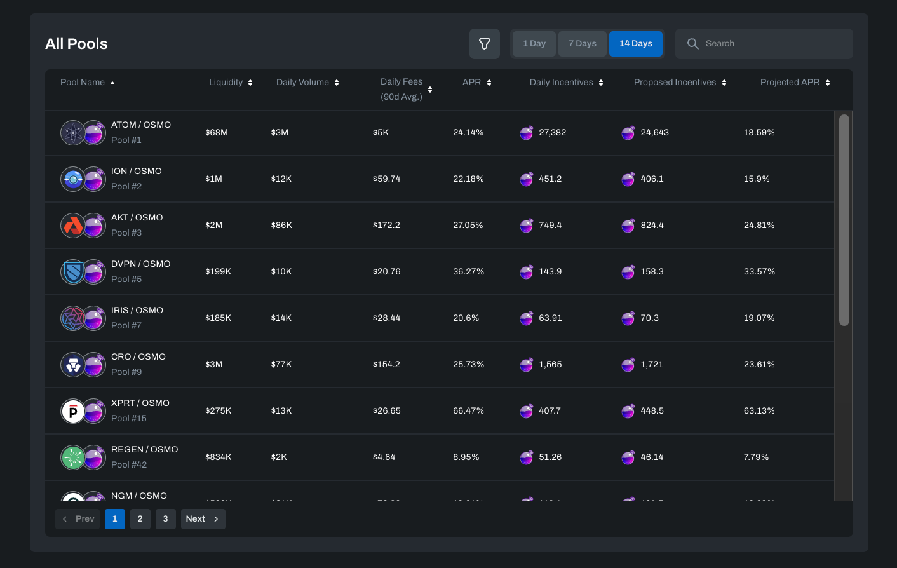
Task: Click the CRO token icon in Pool #9
Action: click(72, 365)
